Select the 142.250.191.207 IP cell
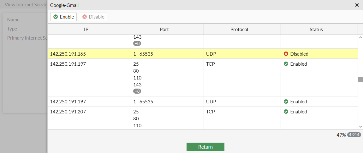Viewport: 363px width, 153px height. pos(68,112)
